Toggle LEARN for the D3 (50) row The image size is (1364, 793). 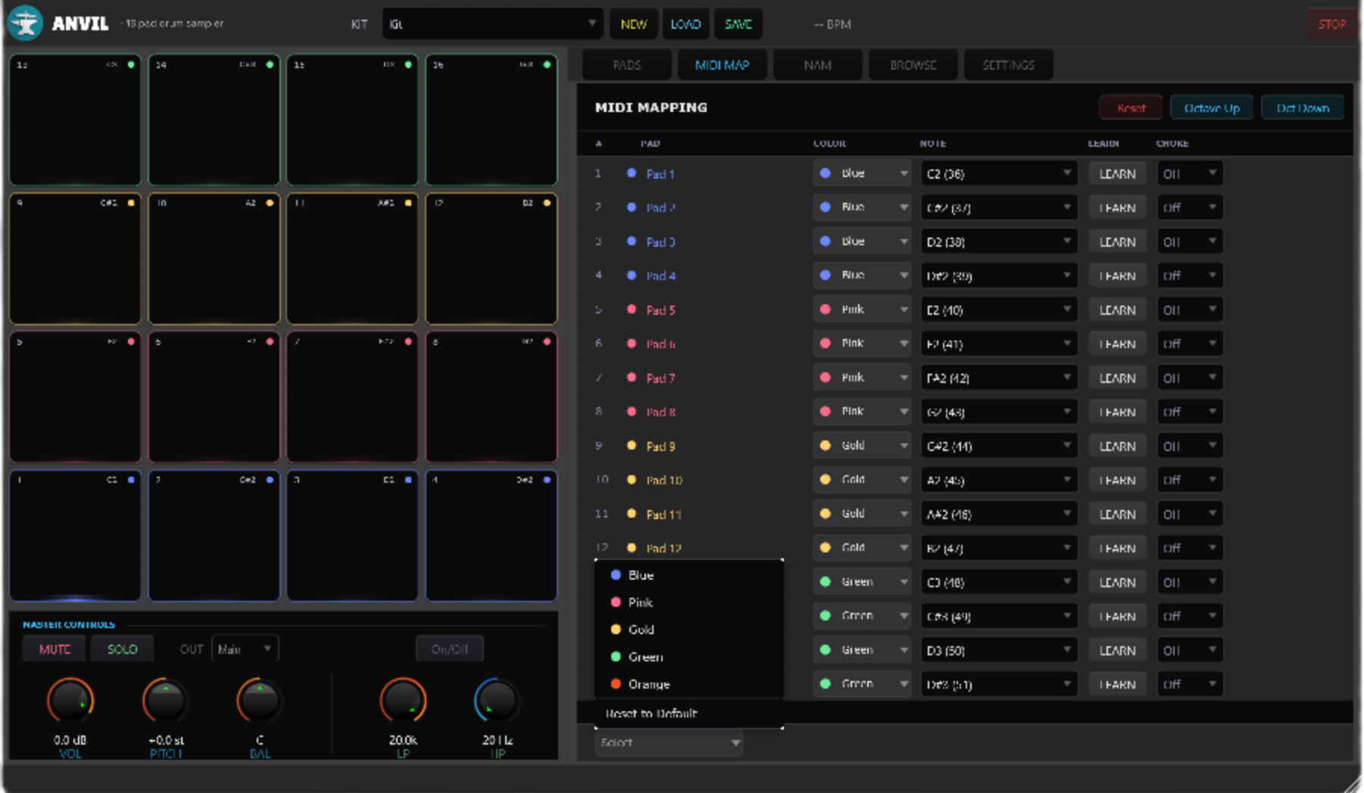(1117, 650)
